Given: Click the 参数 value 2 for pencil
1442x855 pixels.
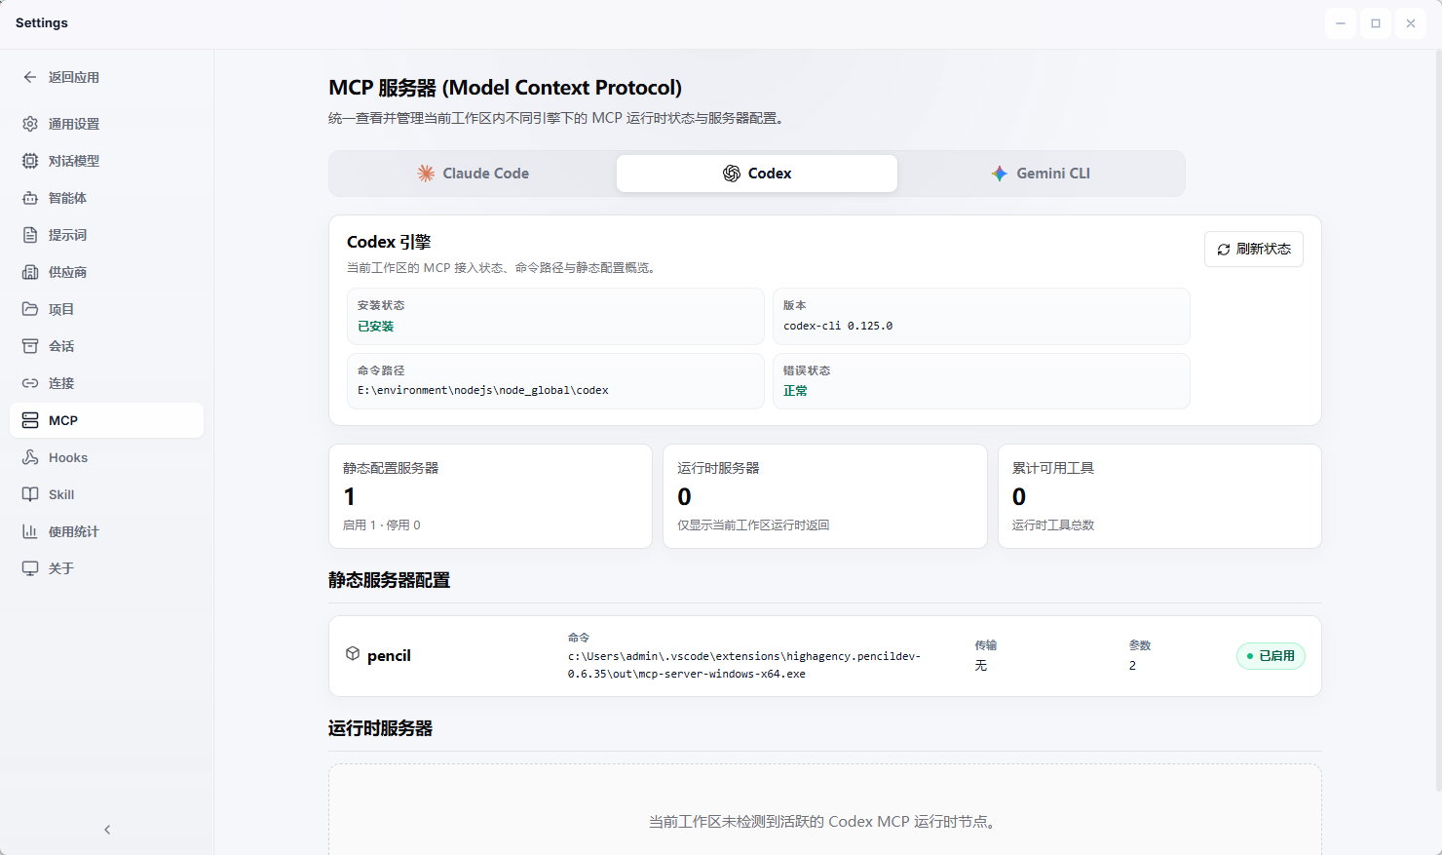Looking at the screenshot, I should click(1132, 666).
